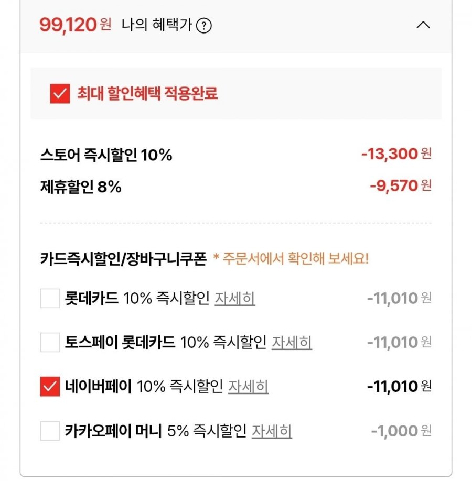Screen dimensions: 472x481
Task: Select the 카카오페이 머니 5% checkbox
Action: [x=50, y=431]
